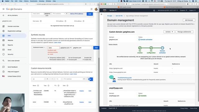The height and width of the screenshot is (112, 199).
Task: Open Google account avatar menu
Action: 96,9
